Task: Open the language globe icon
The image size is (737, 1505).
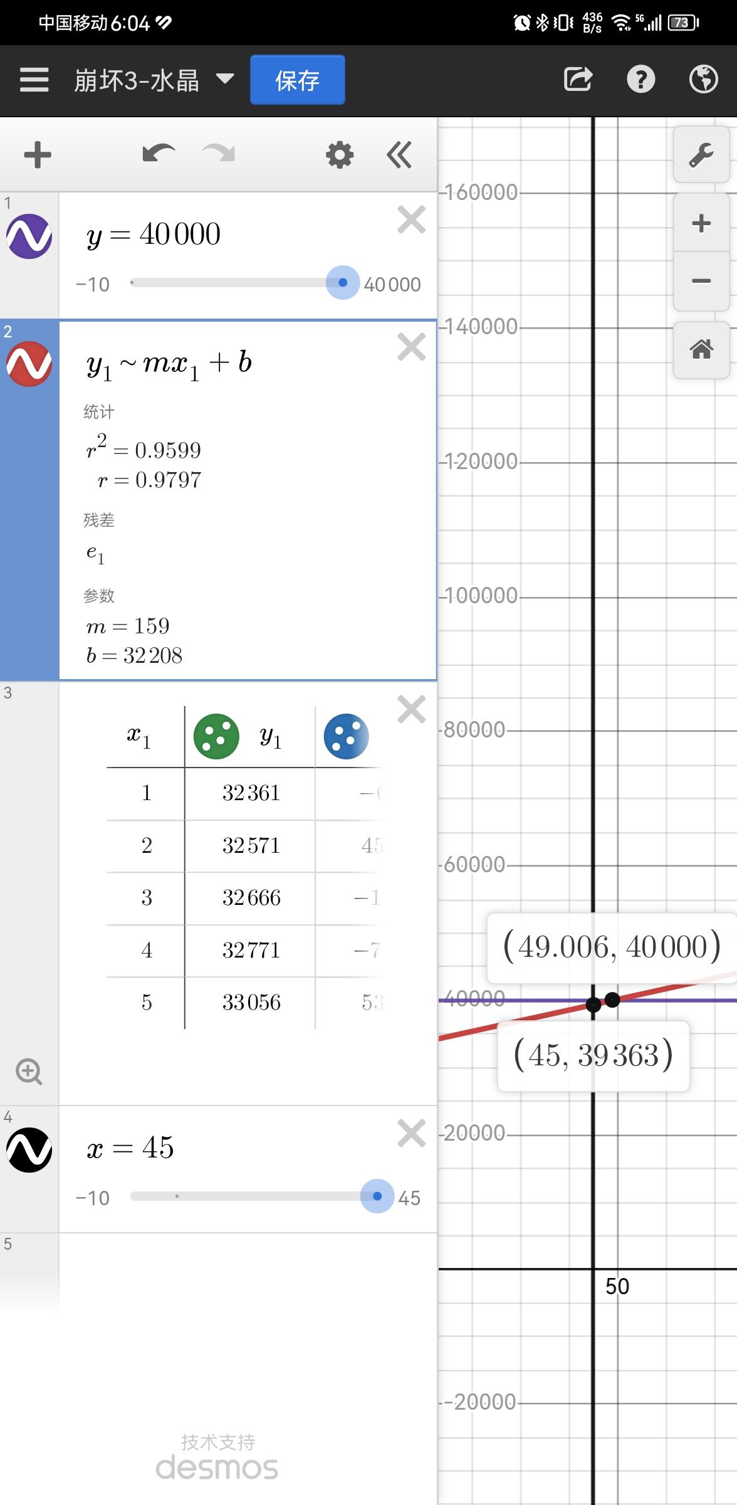Action: [x=703, y=80]
